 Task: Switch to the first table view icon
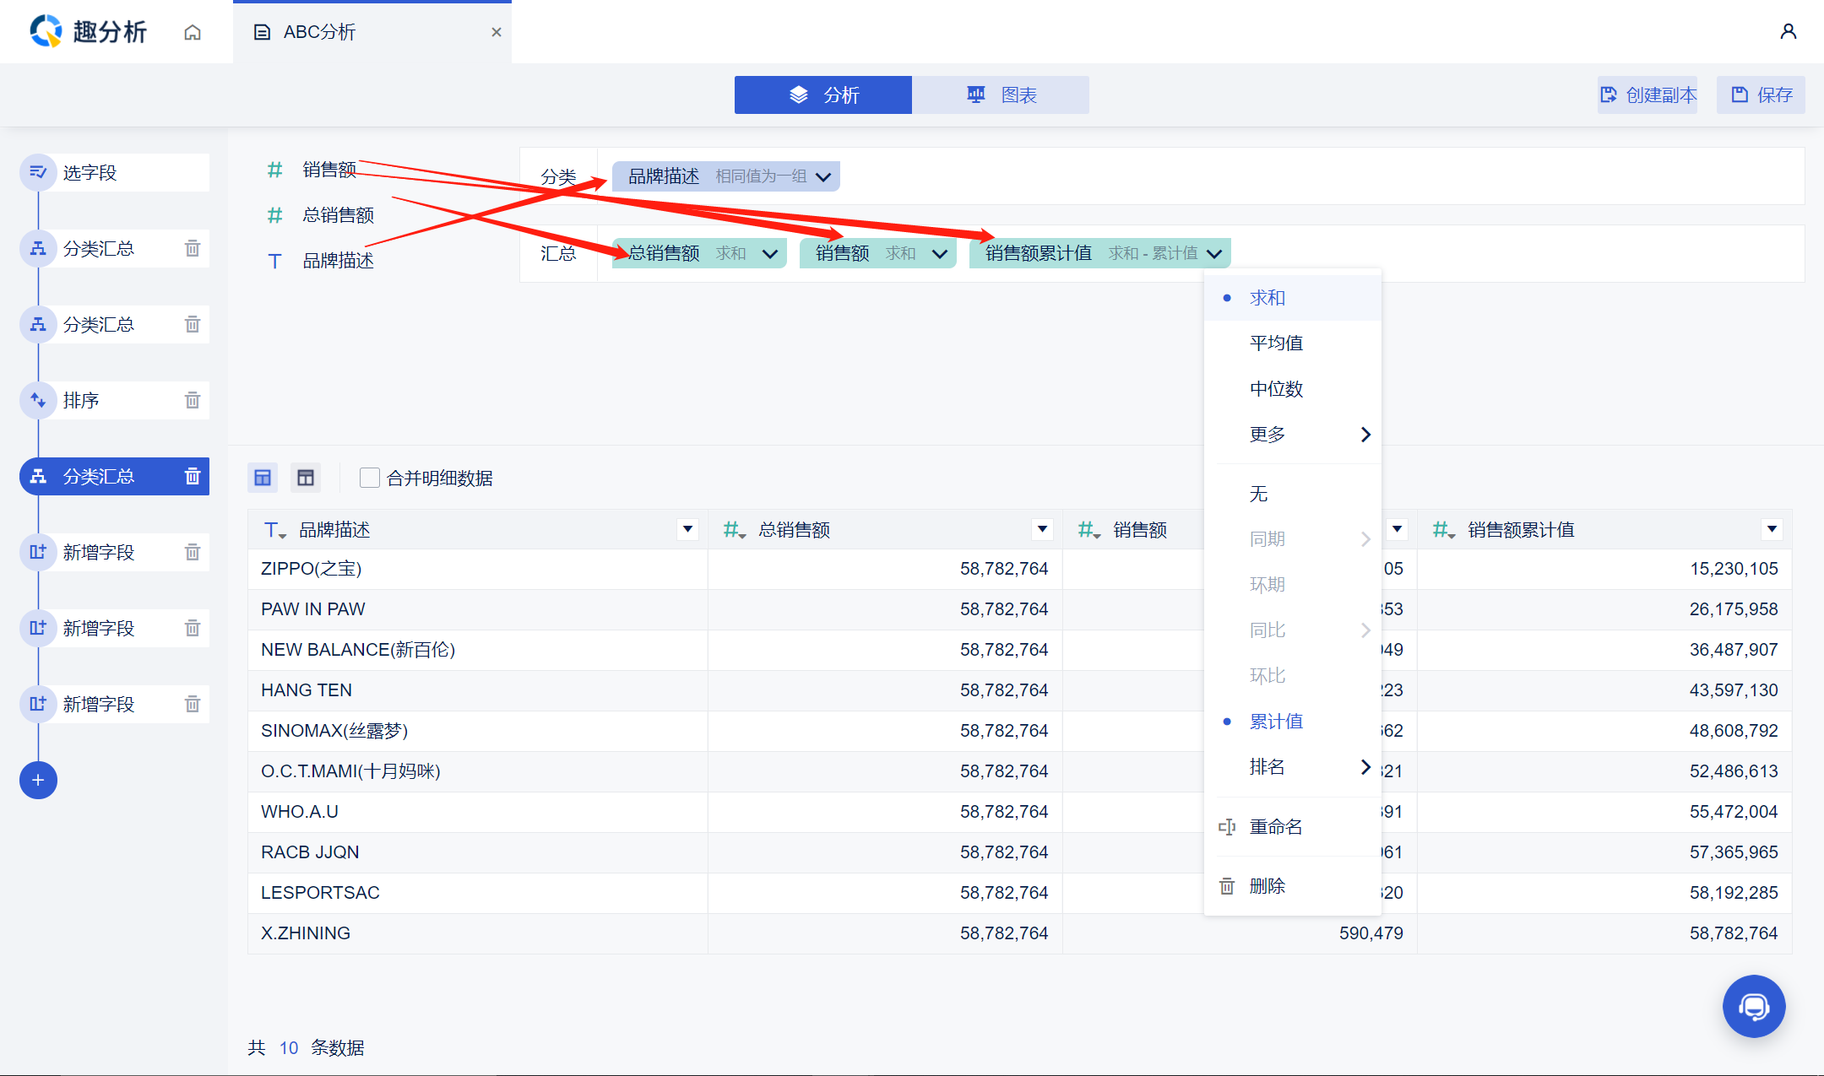[263, 478]
